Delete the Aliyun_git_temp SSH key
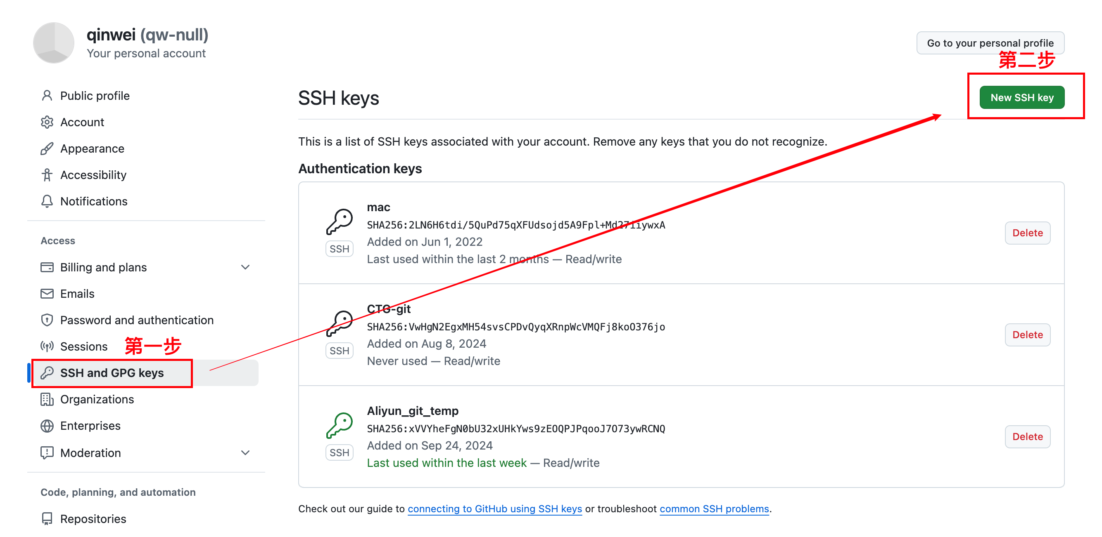The width and height of the screenshot is (1102, 537). pos(1027,437)
